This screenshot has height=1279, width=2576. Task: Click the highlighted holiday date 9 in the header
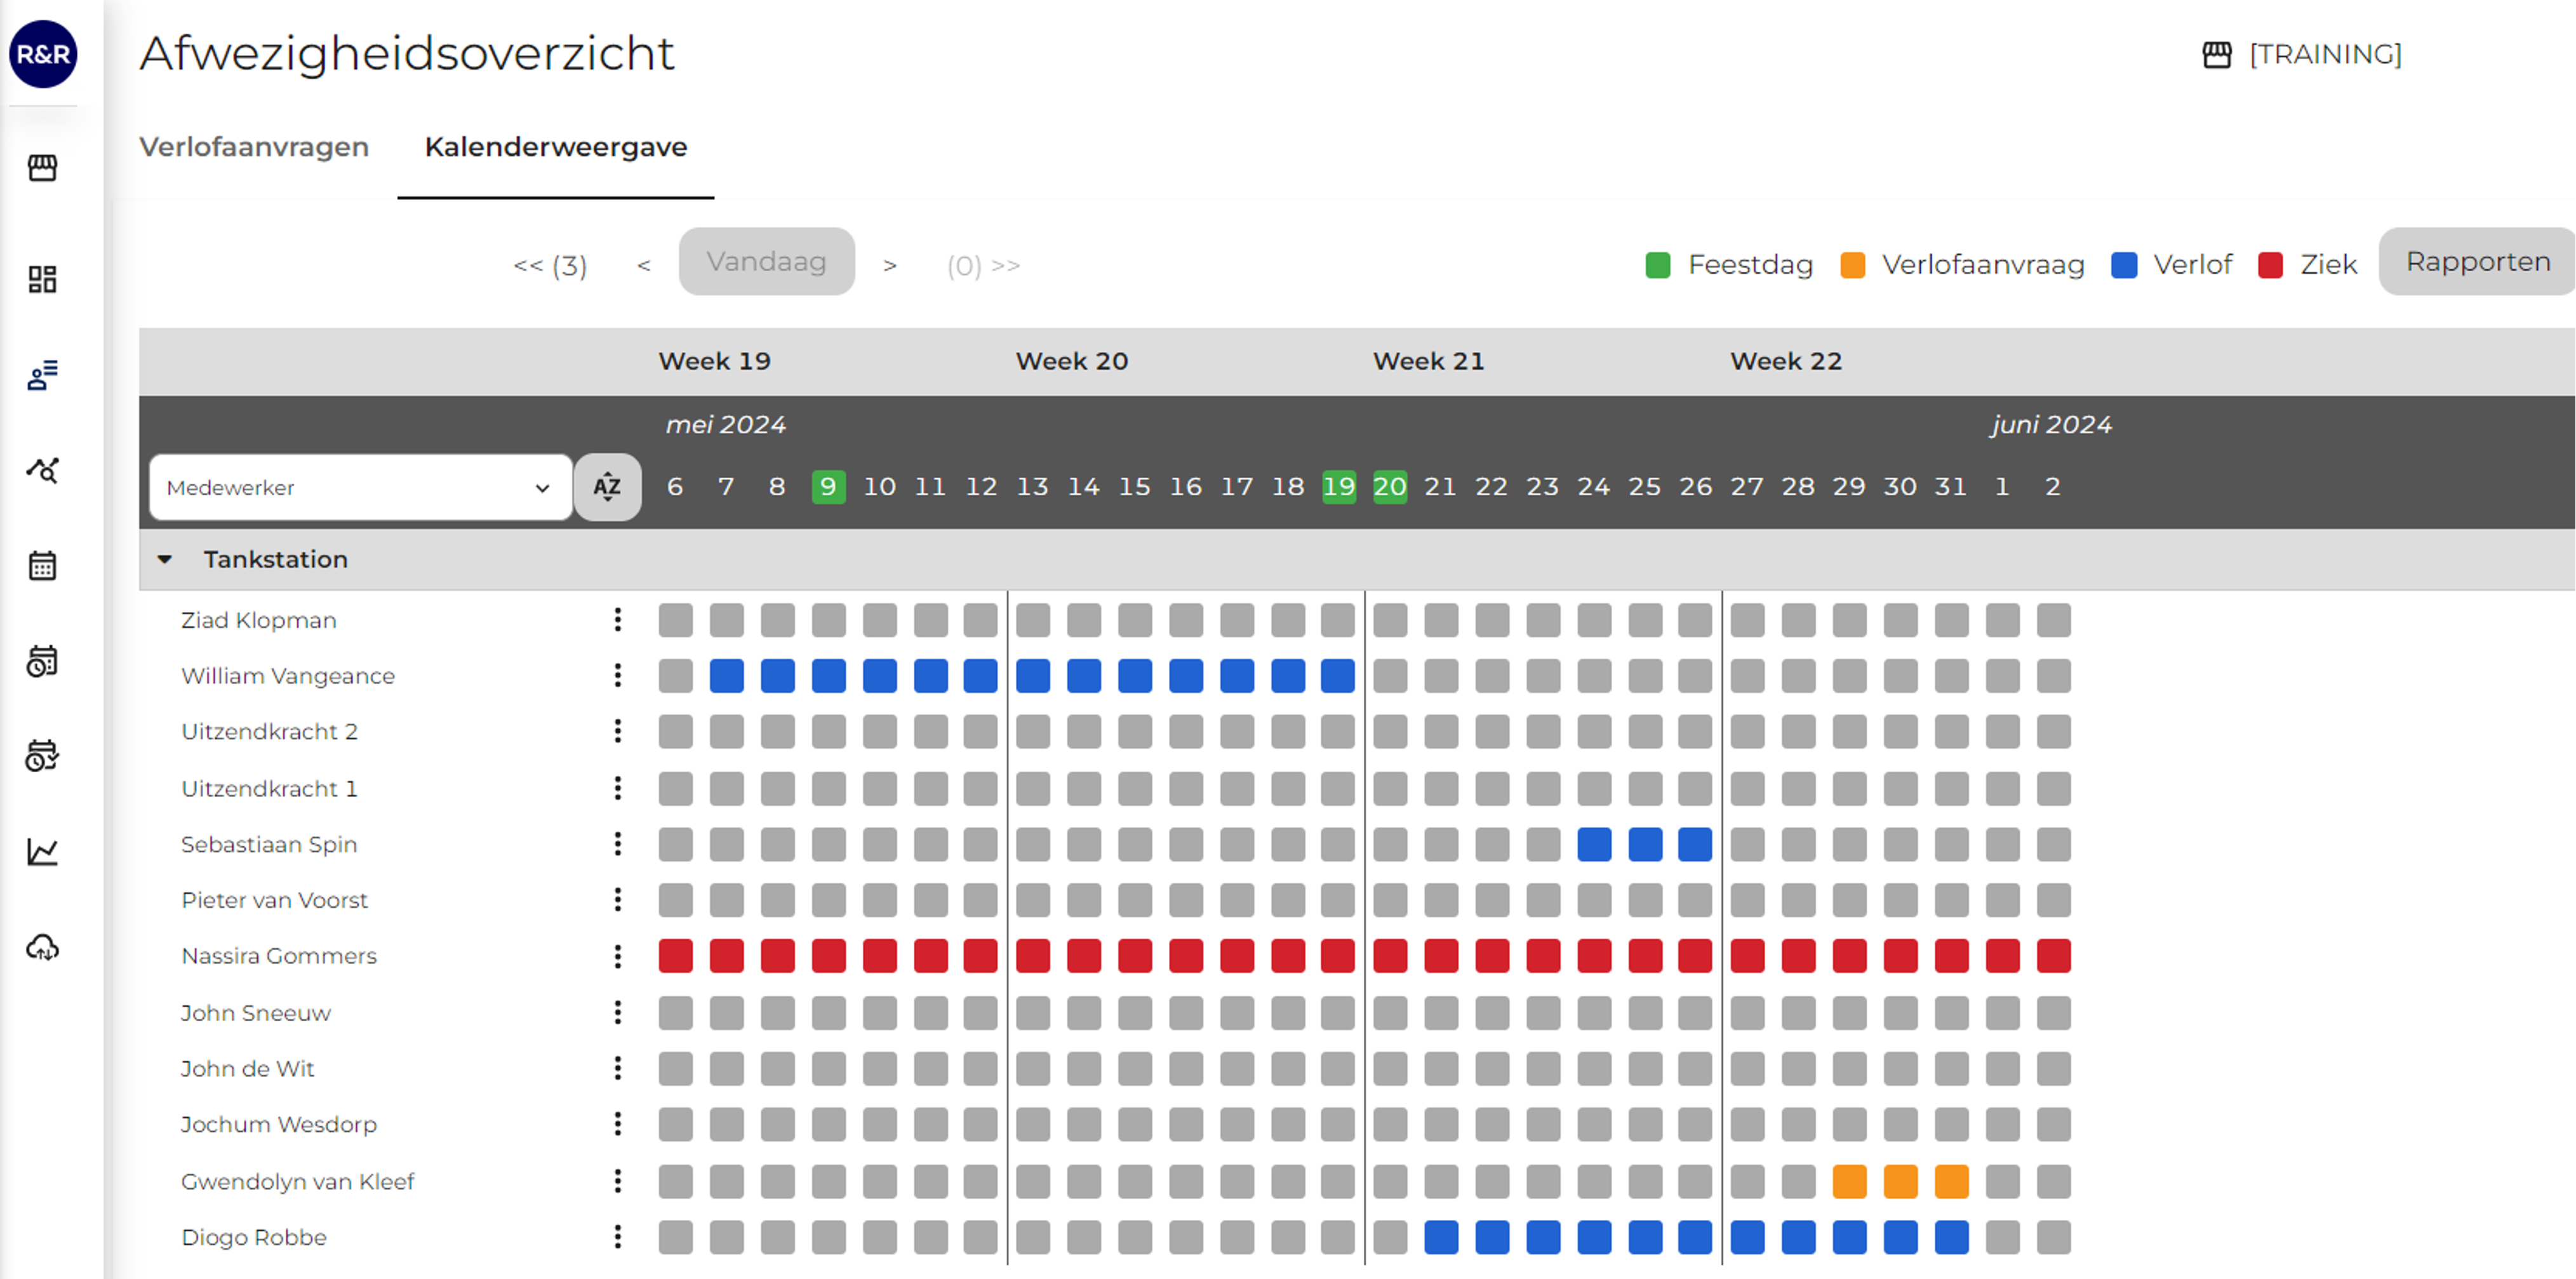pos(828,487)
